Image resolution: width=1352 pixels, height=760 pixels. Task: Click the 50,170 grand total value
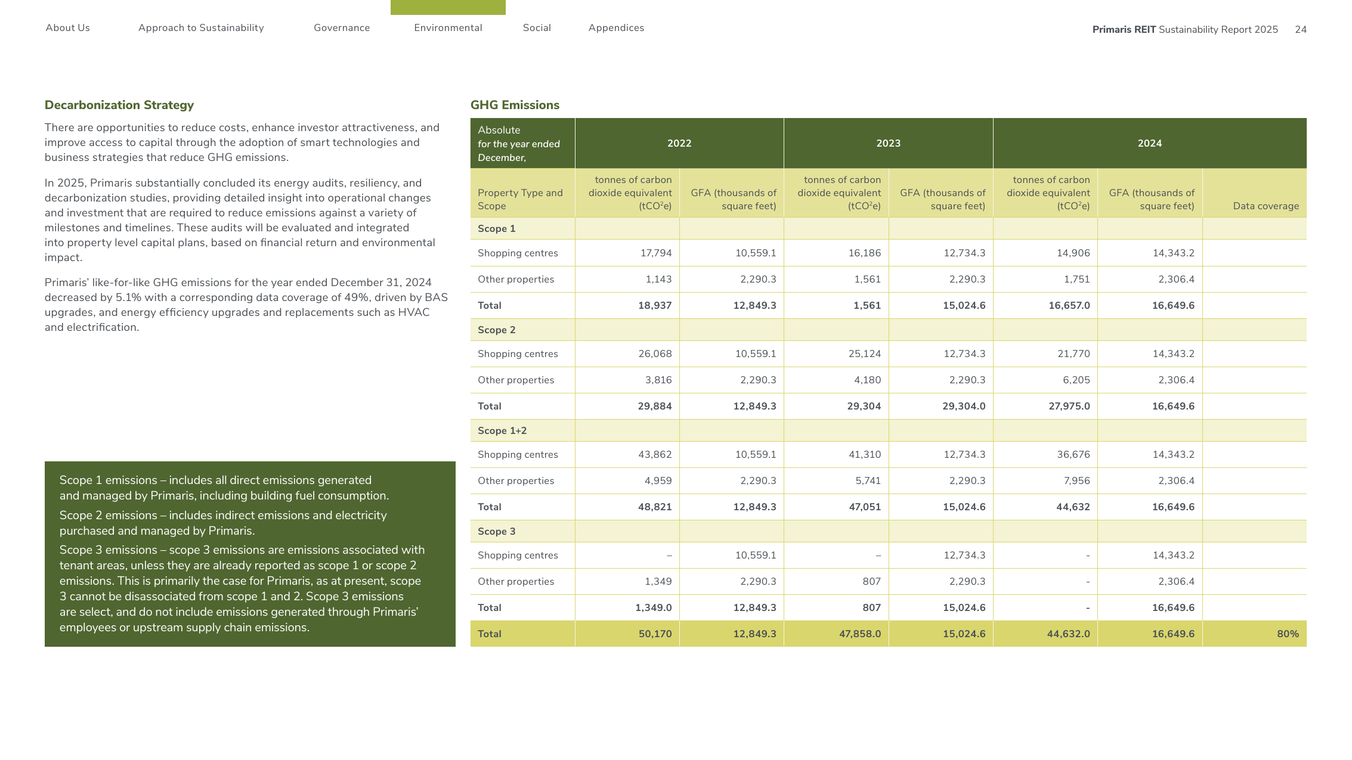point(655,634)
